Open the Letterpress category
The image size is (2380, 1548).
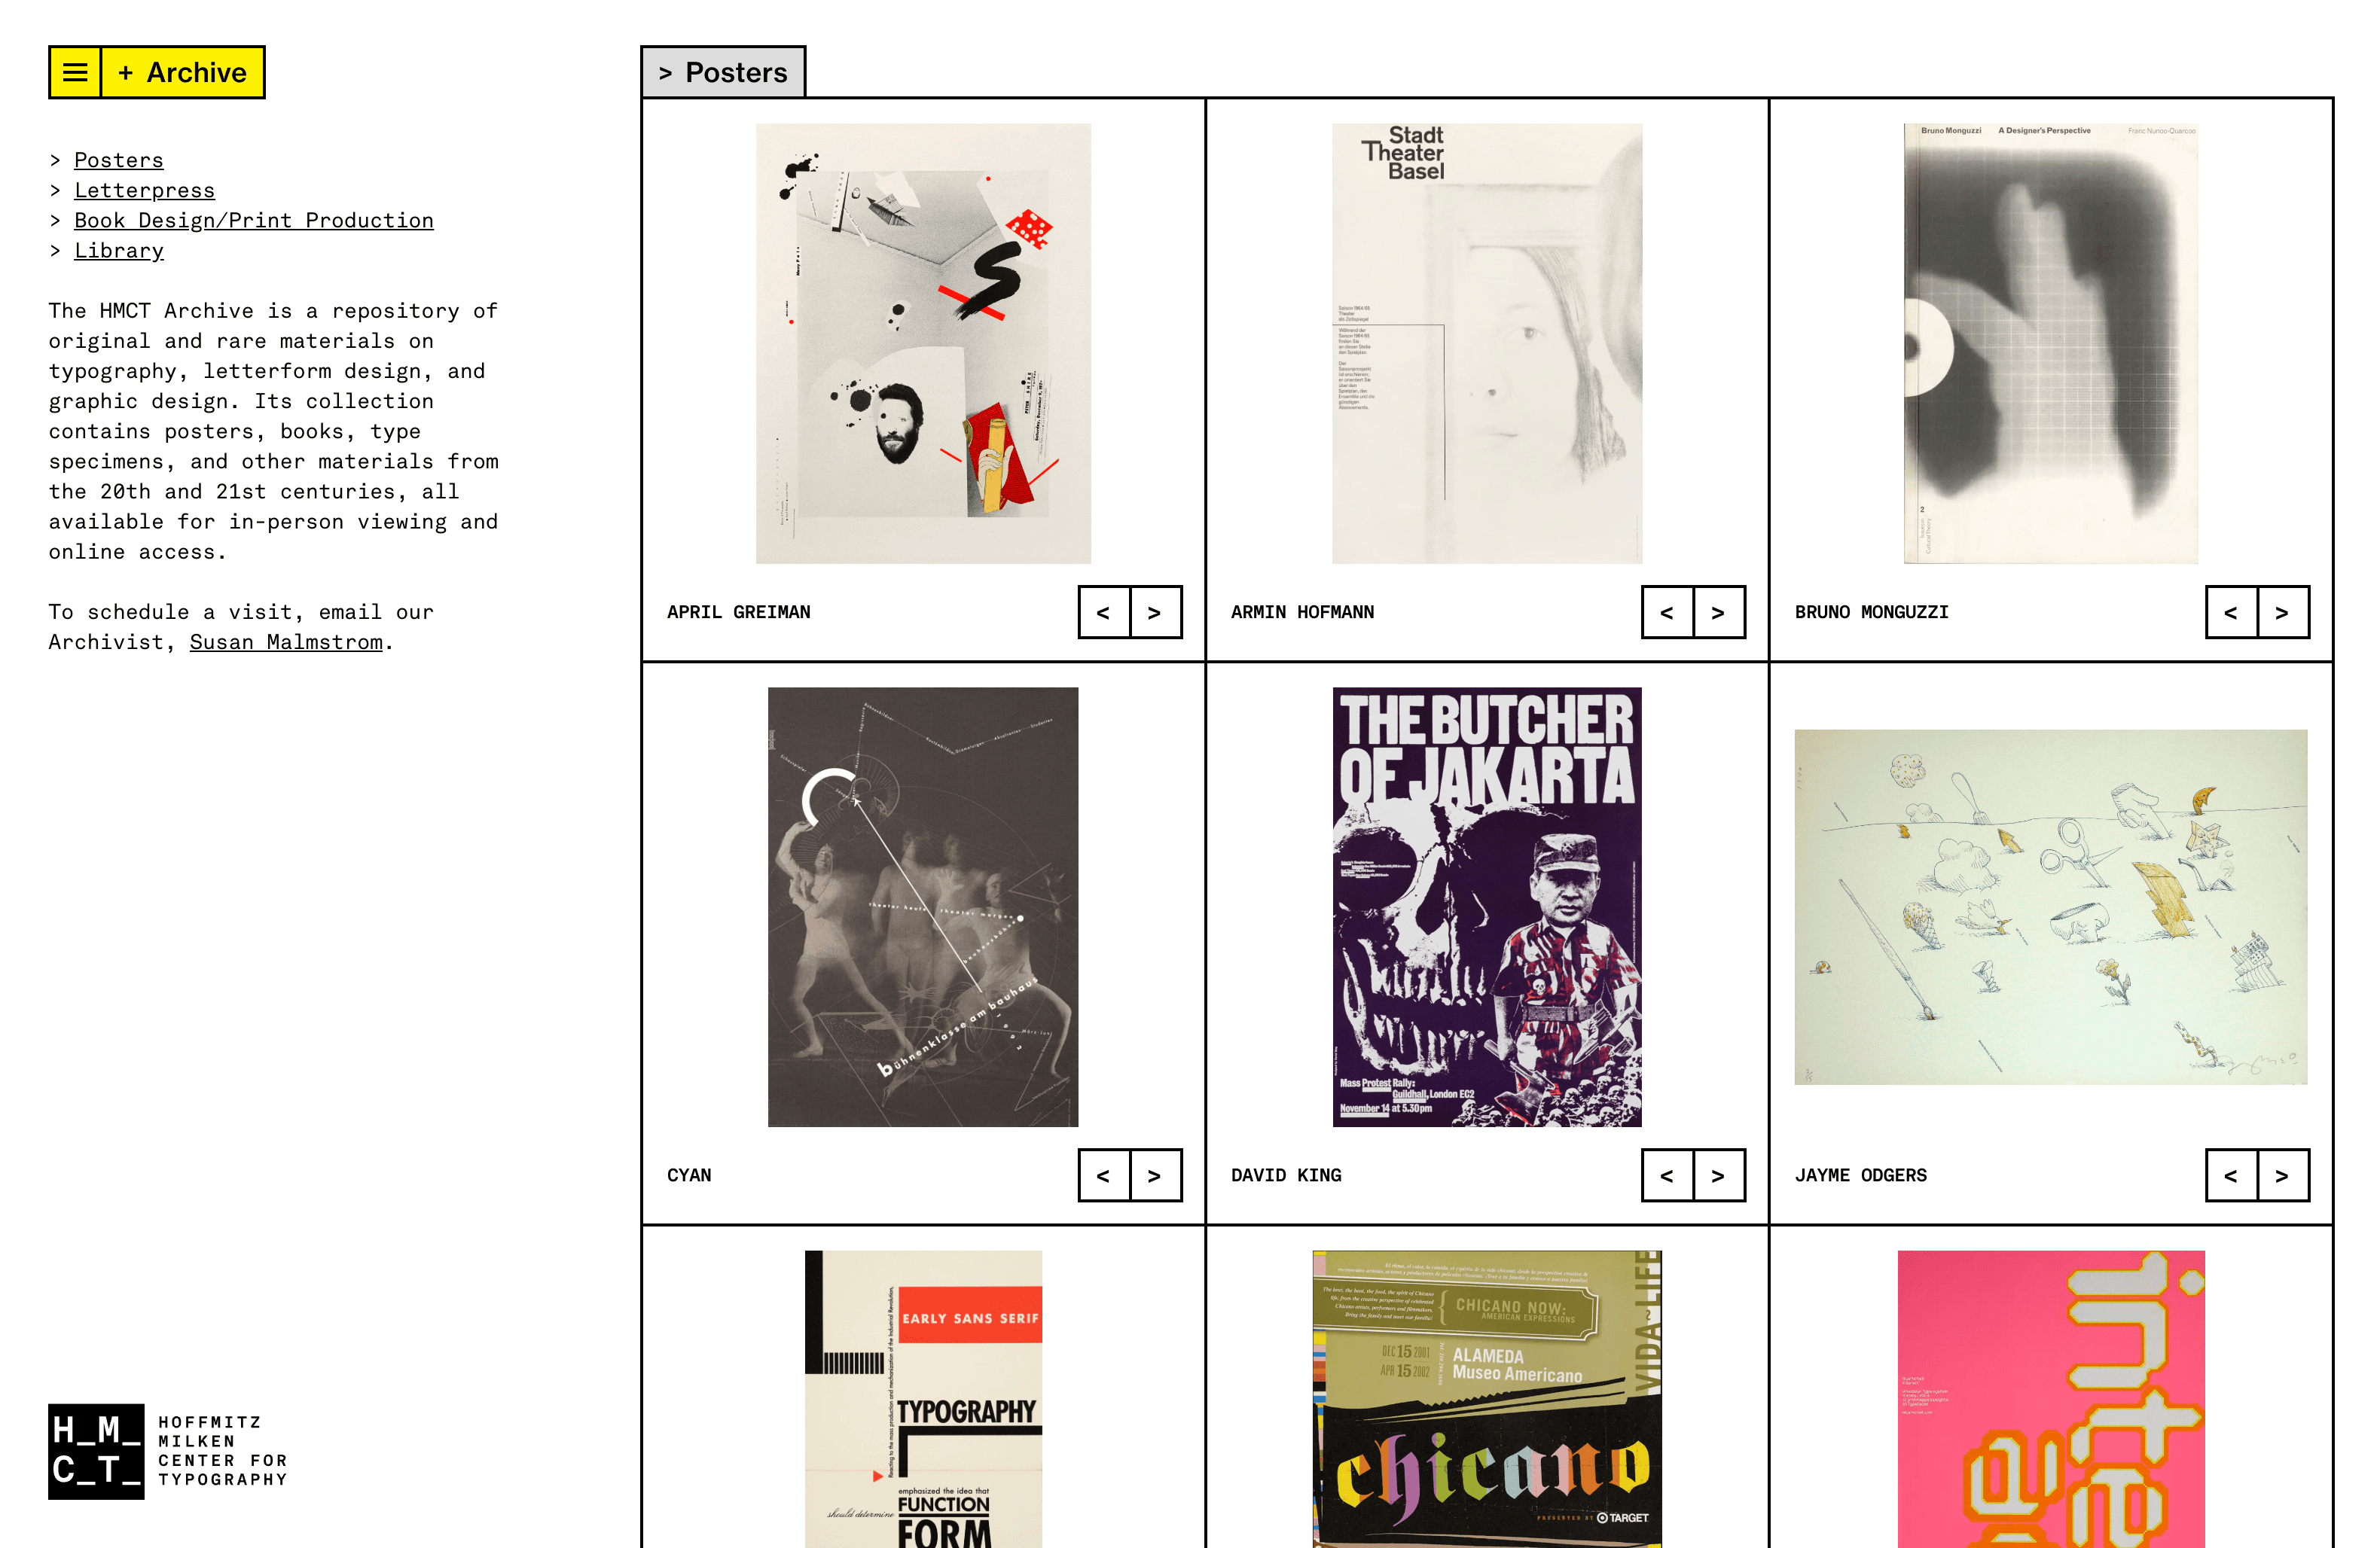144,190
